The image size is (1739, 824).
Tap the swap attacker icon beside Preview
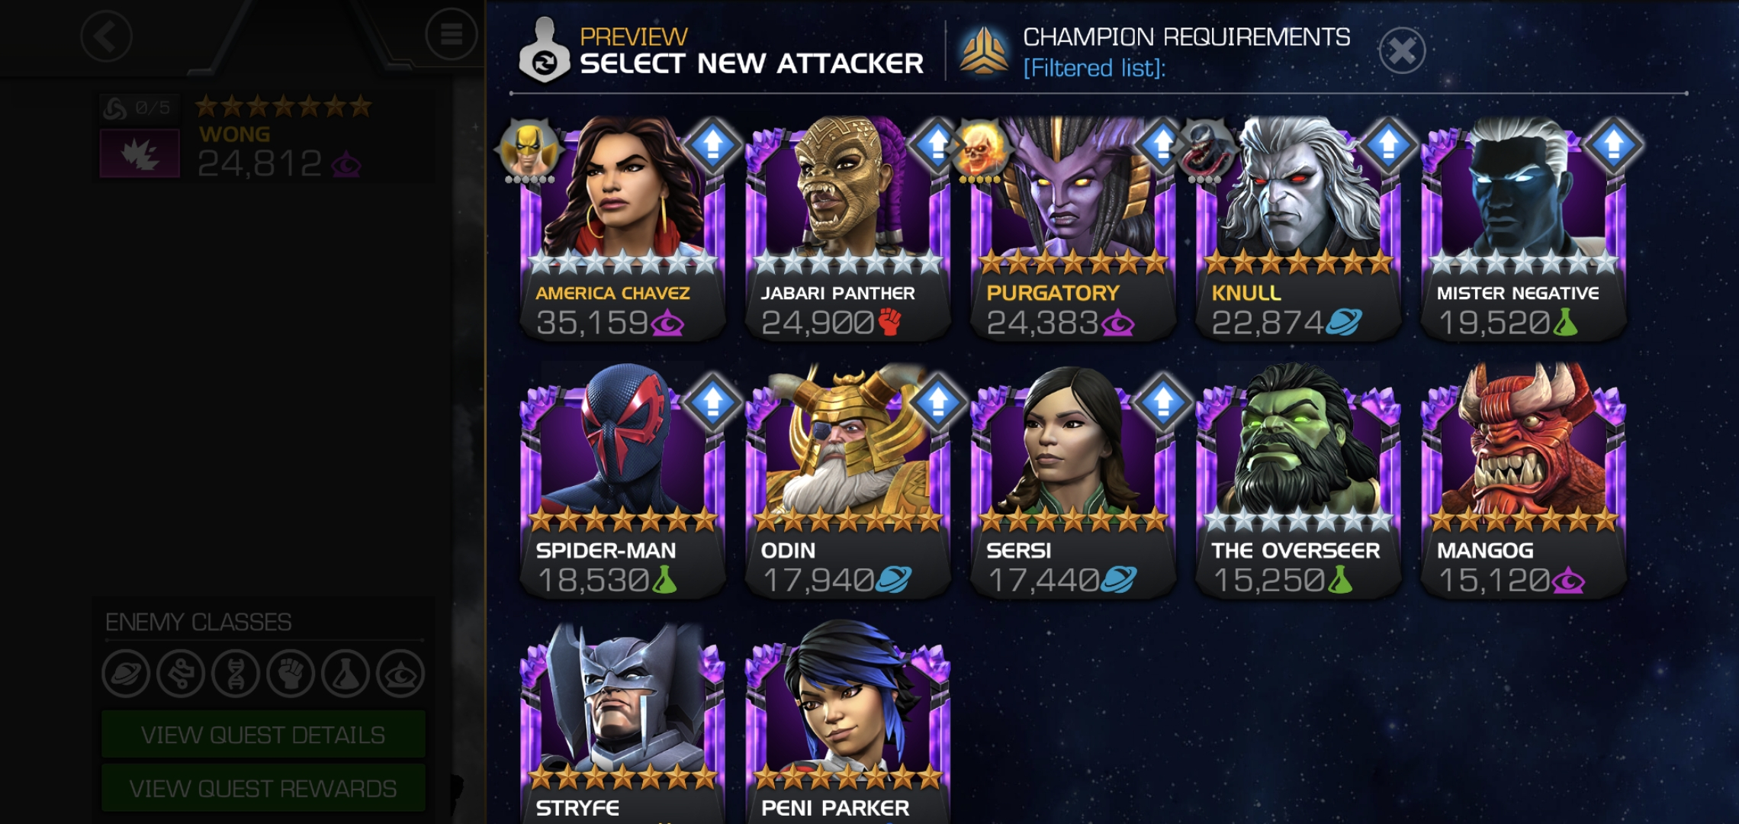click(544, 50)
